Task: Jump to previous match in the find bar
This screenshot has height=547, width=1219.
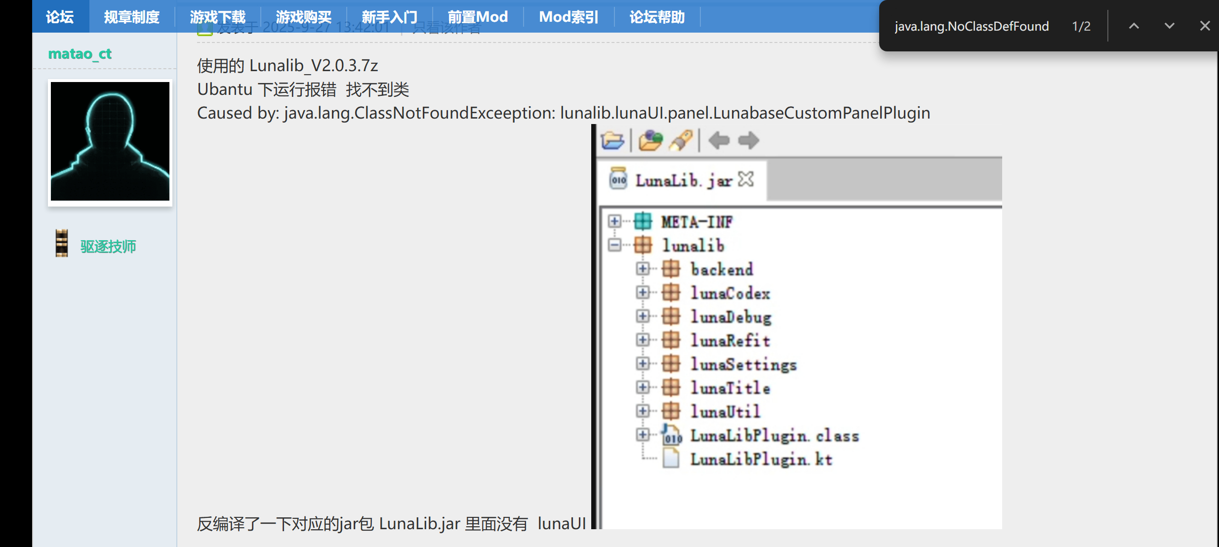Action: click(x=1134, y=26)
